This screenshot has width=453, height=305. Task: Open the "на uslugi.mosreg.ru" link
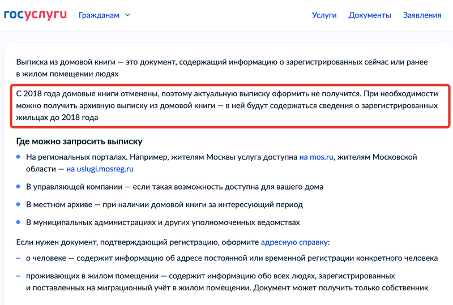pos(100,168)
